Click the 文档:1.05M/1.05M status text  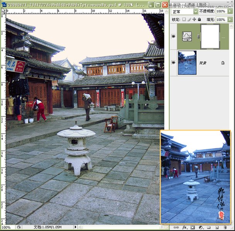click(x=47, y=227)
